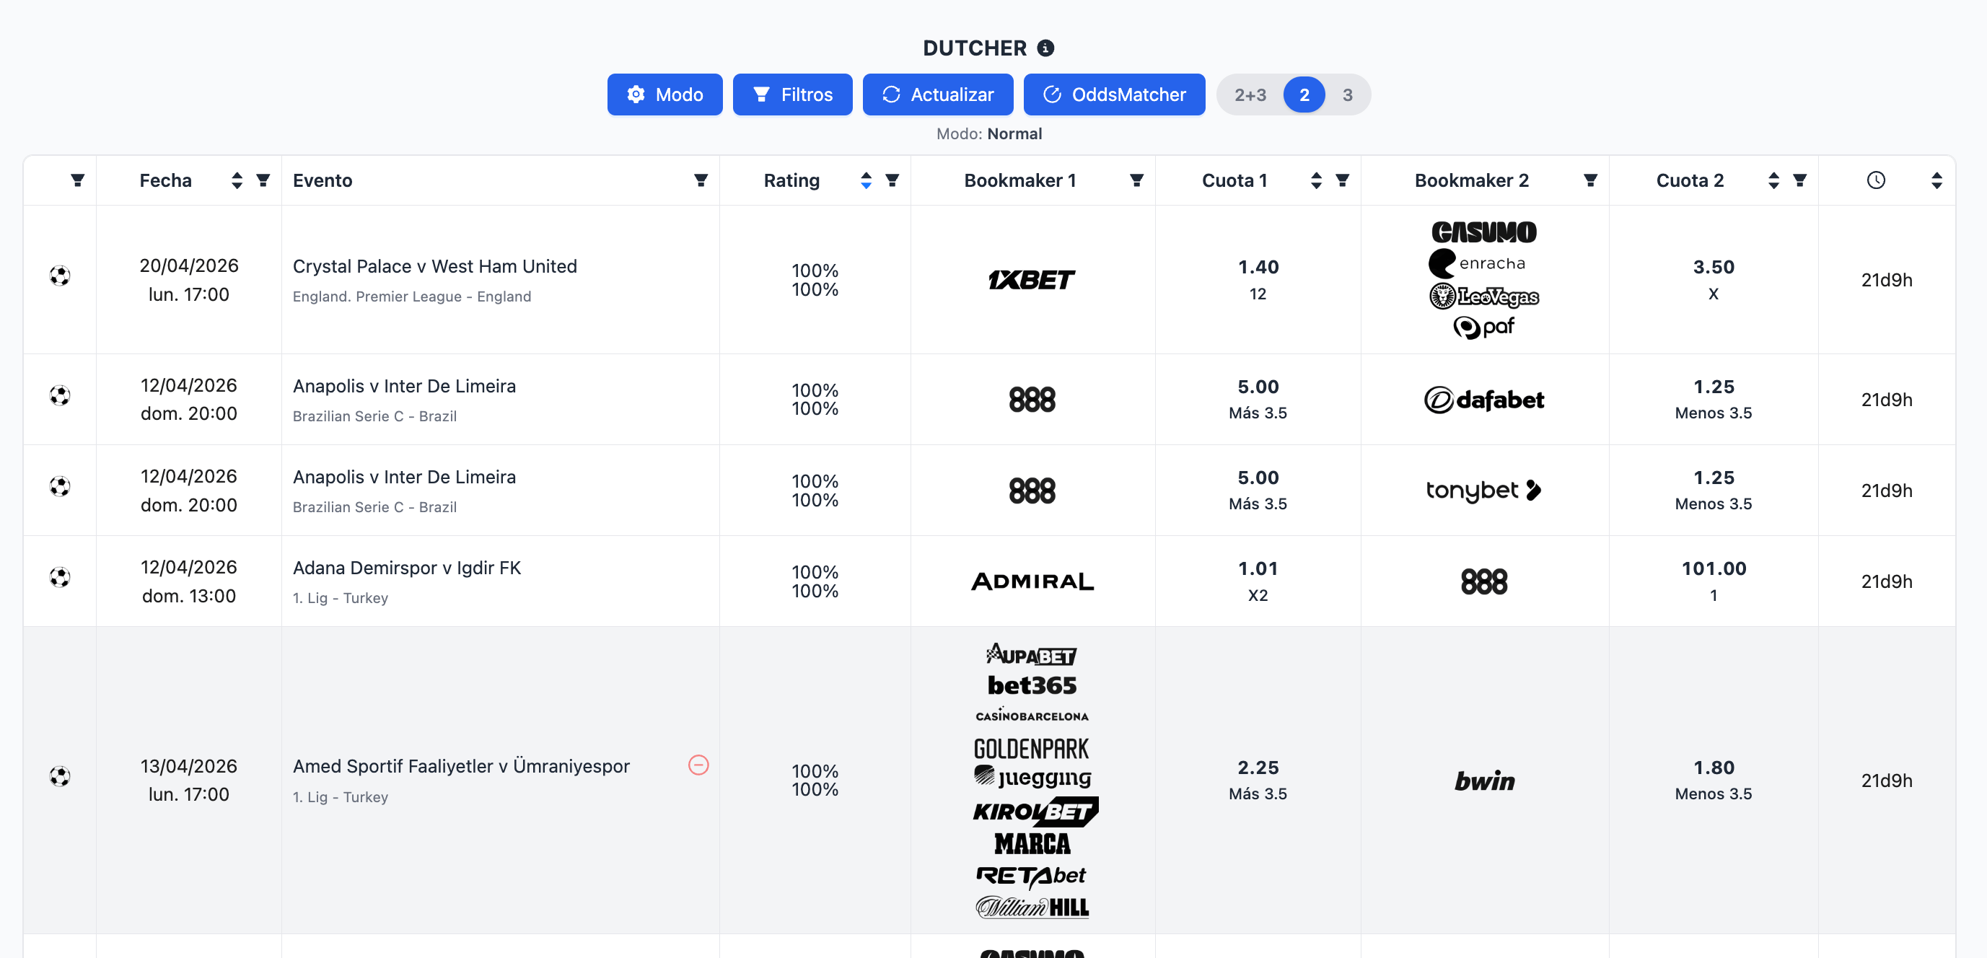Open the Modo settings button

point(665,94)
